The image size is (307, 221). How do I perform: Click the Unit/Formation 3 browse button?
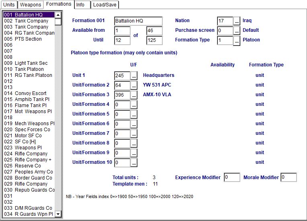click(x=134, y=95)
